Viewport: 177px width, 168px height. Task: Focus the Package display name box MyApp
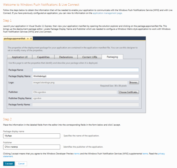(32, 136)
